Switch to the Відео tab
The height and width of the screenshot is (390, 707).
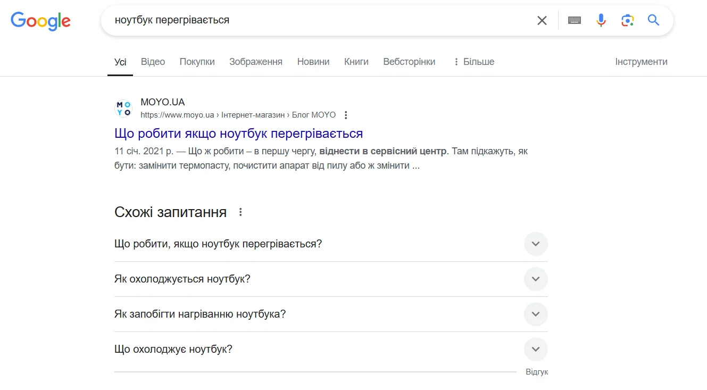tap(153, 62)
